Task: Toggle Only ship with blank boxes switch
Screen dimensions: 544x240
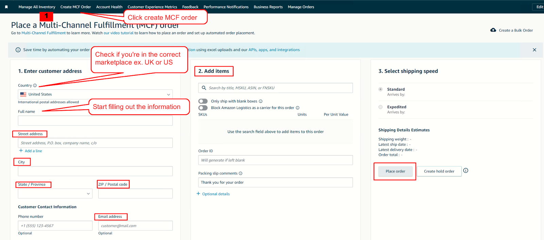Action: click(x=203, y=101)
